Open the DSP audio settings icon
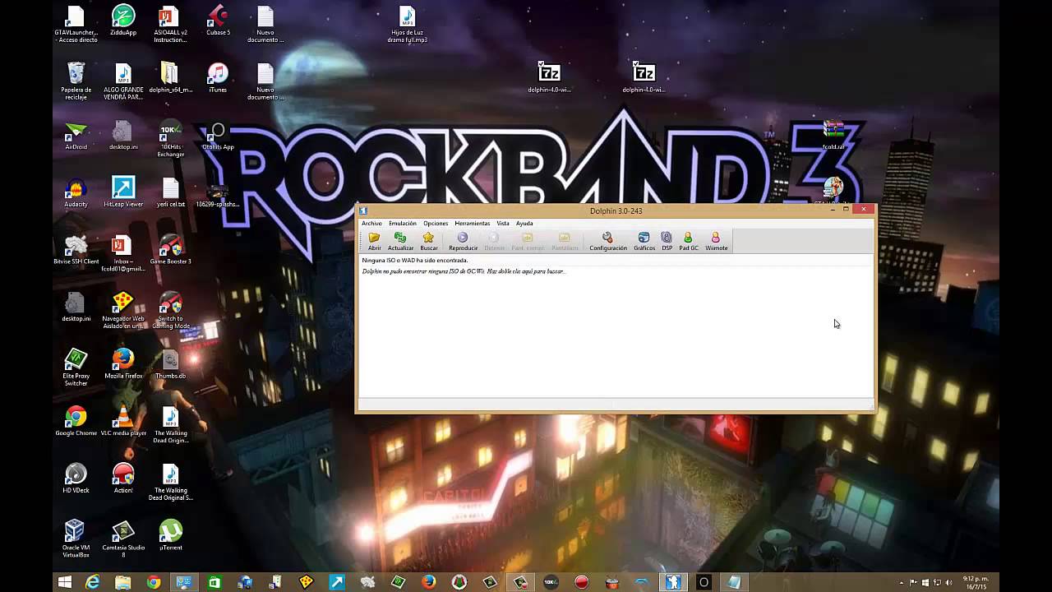 tap(667, 241)
